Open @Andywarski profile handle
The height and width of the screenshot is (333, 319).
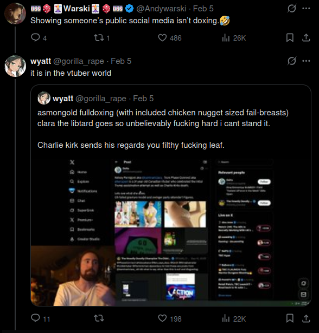pyautogui.click(x=161, y=9)
